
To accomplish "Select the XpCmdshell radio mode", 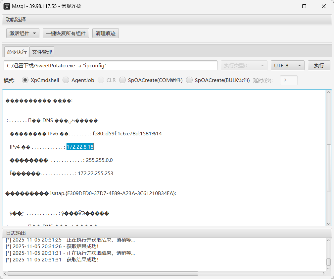I will tap(25, 80).
